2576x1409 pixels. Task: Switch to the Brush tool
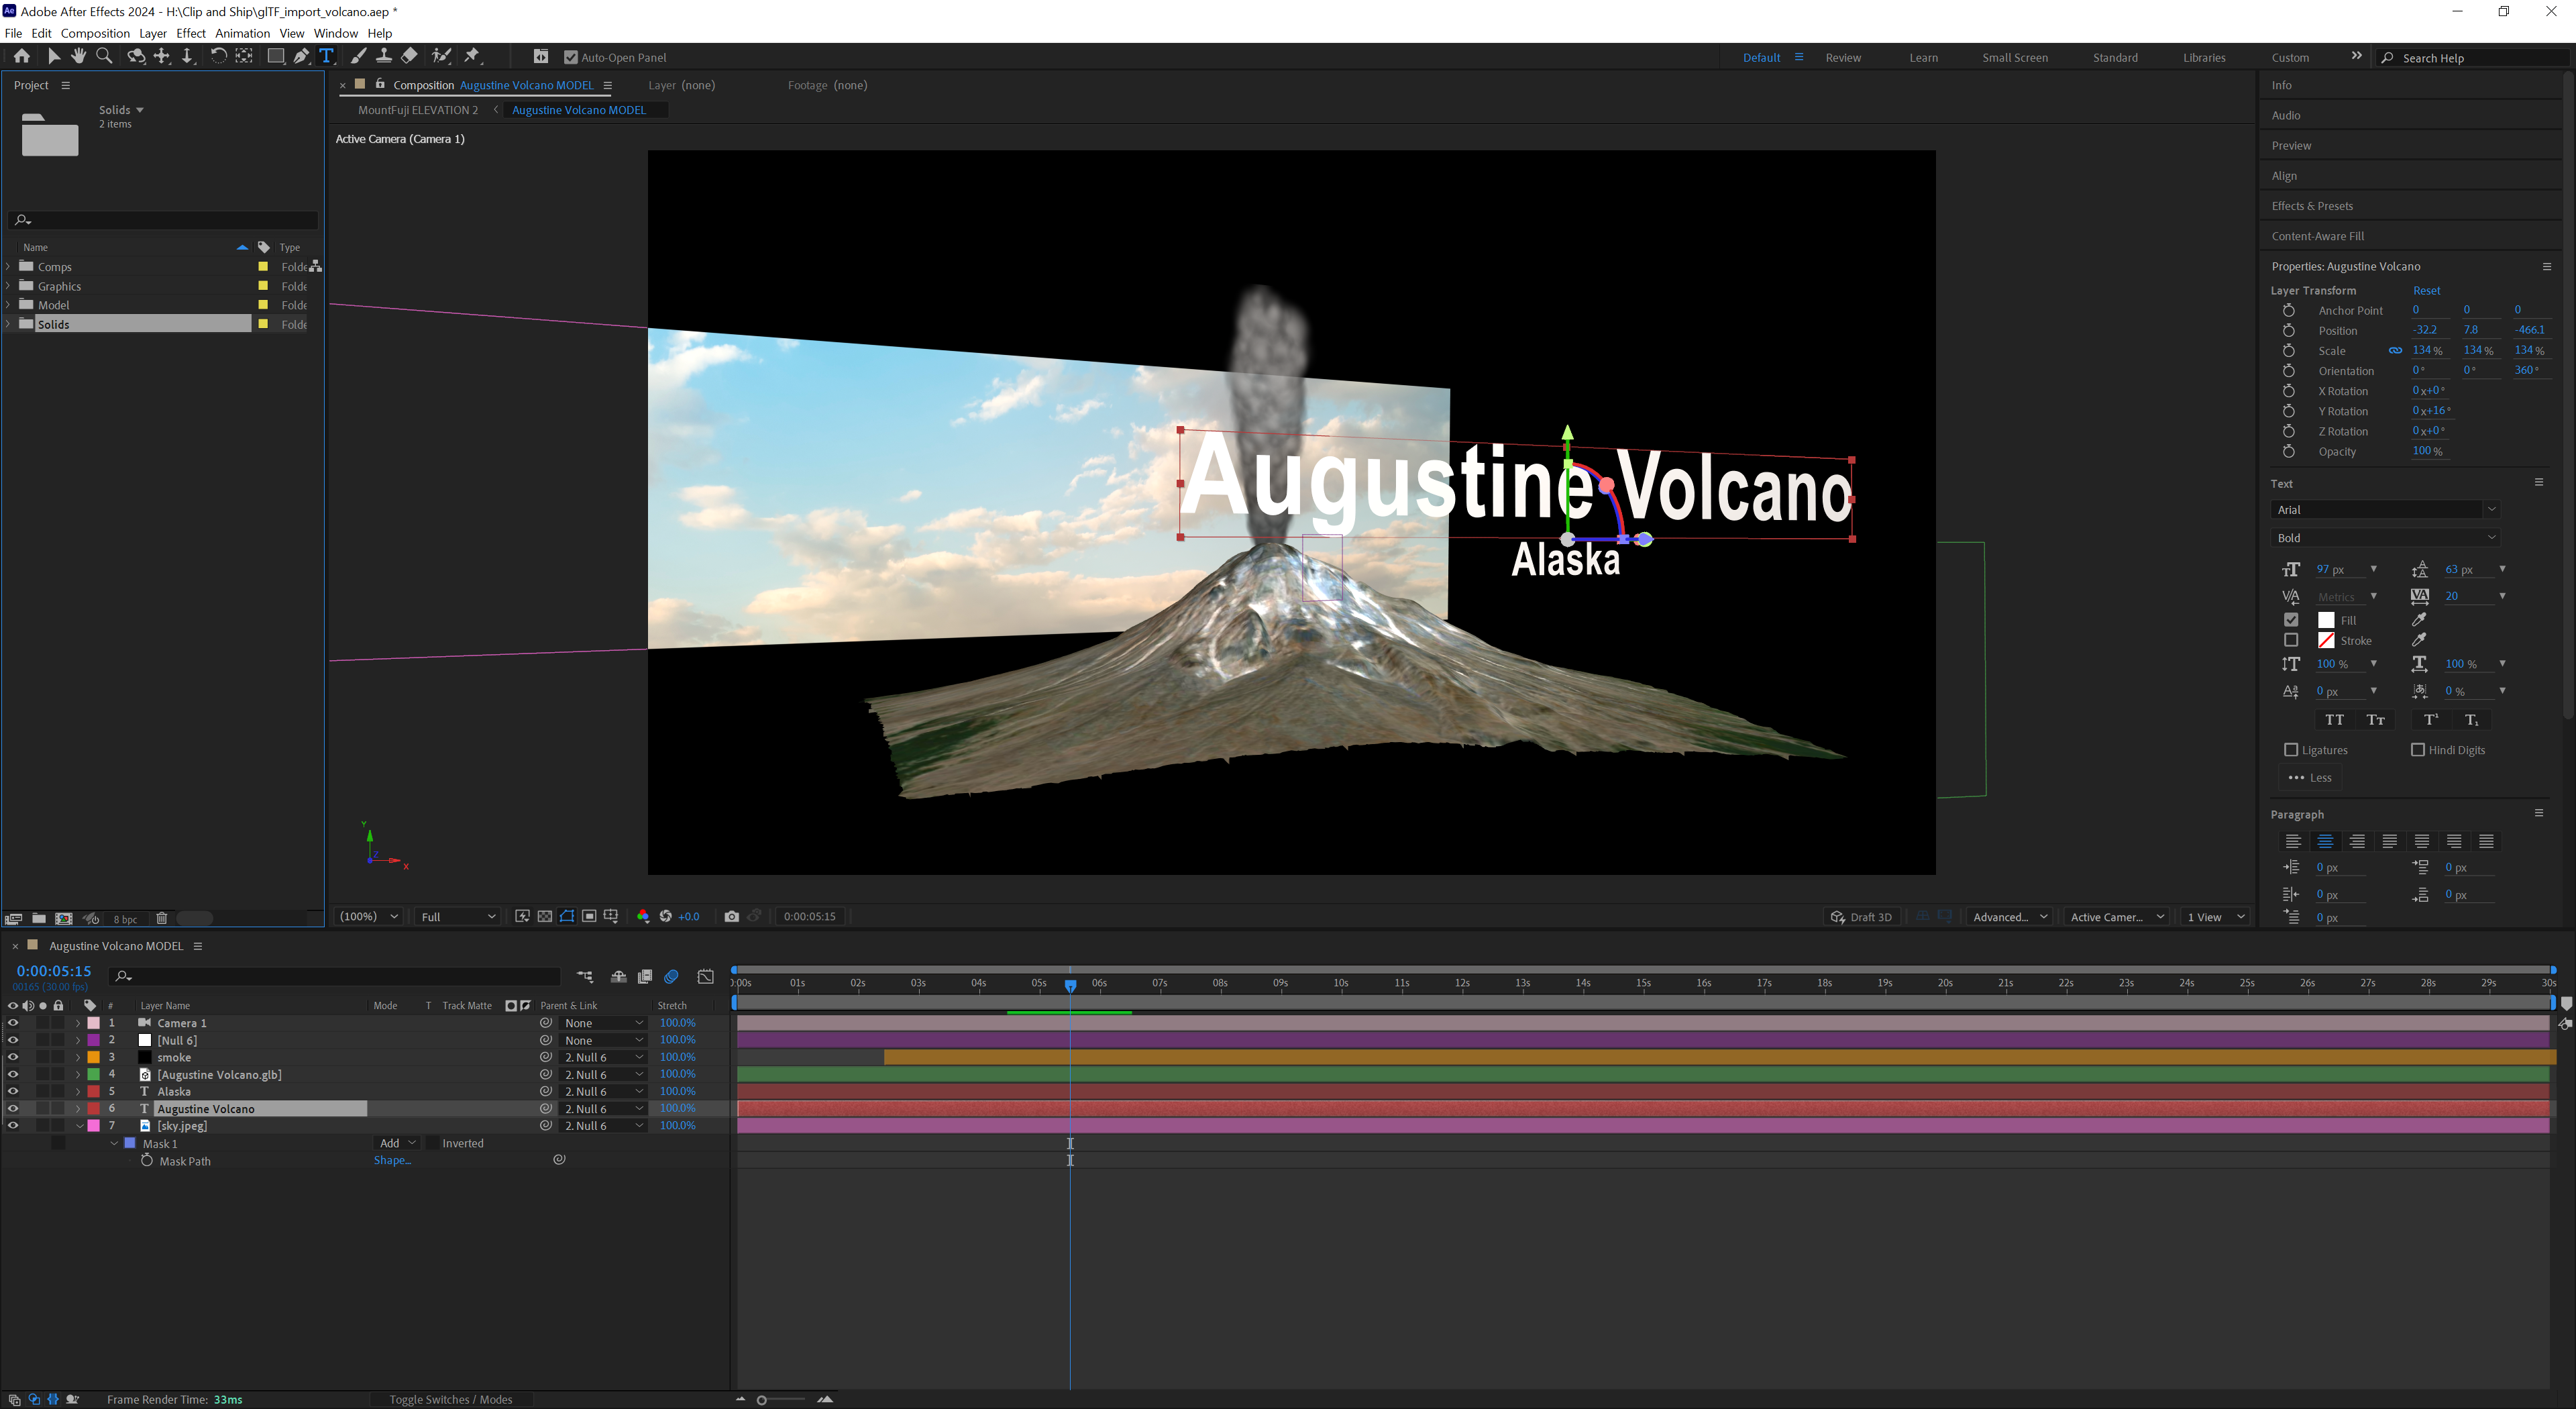coord(359,56)
